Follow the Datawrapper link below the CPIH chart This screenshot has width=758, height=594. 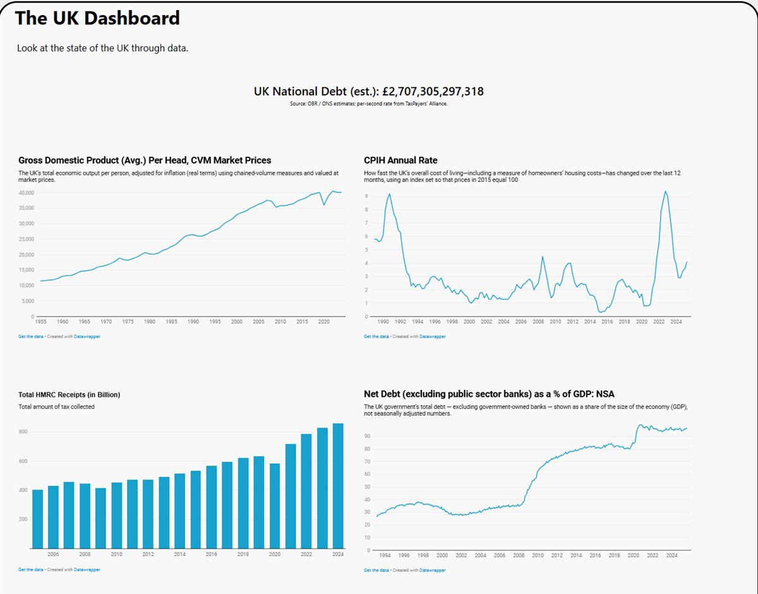[x=433, y=337]
